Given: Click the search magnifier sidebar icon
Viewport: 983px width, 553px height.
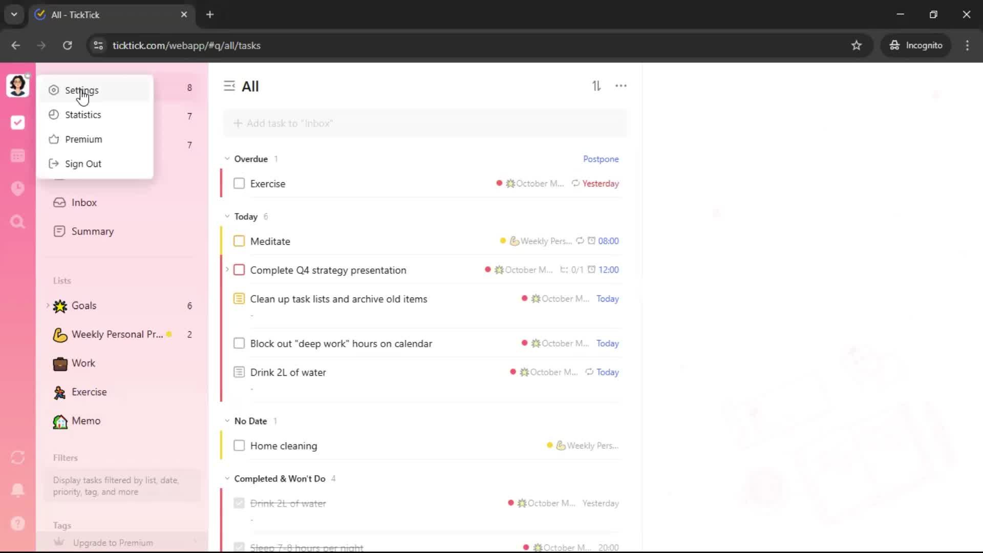Looking at the screenshot, I should pos(18,222).
